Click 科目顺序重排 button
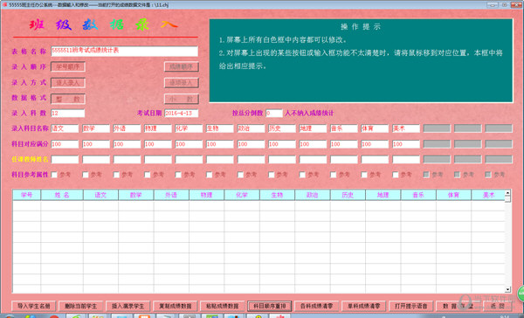 pyautogui.click(x=269, y=306)
